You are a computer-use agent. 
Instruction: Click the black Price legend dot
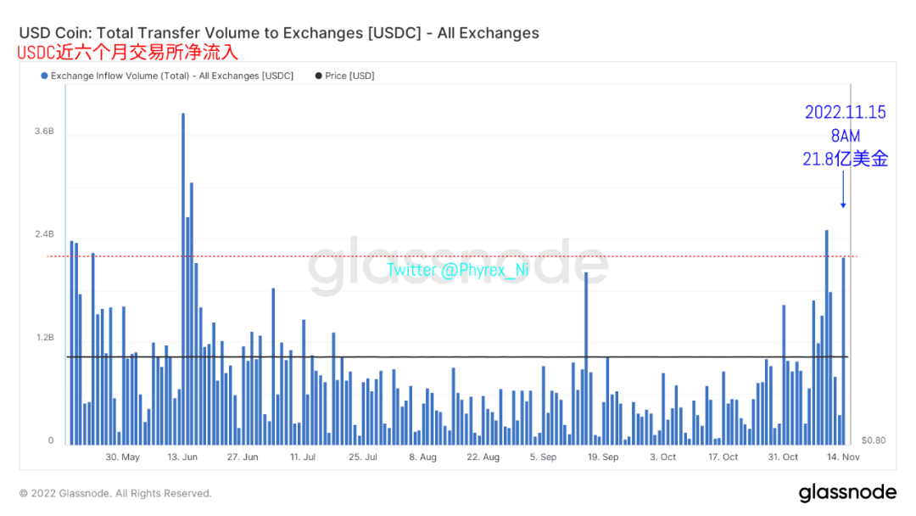point(318,76)
